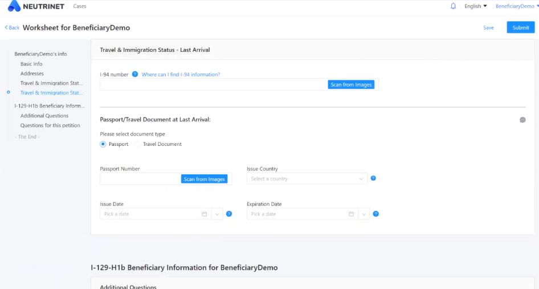Open the Issue Date calendar icon
Viewport: 539px width, 289px height.
pos(205,214)
